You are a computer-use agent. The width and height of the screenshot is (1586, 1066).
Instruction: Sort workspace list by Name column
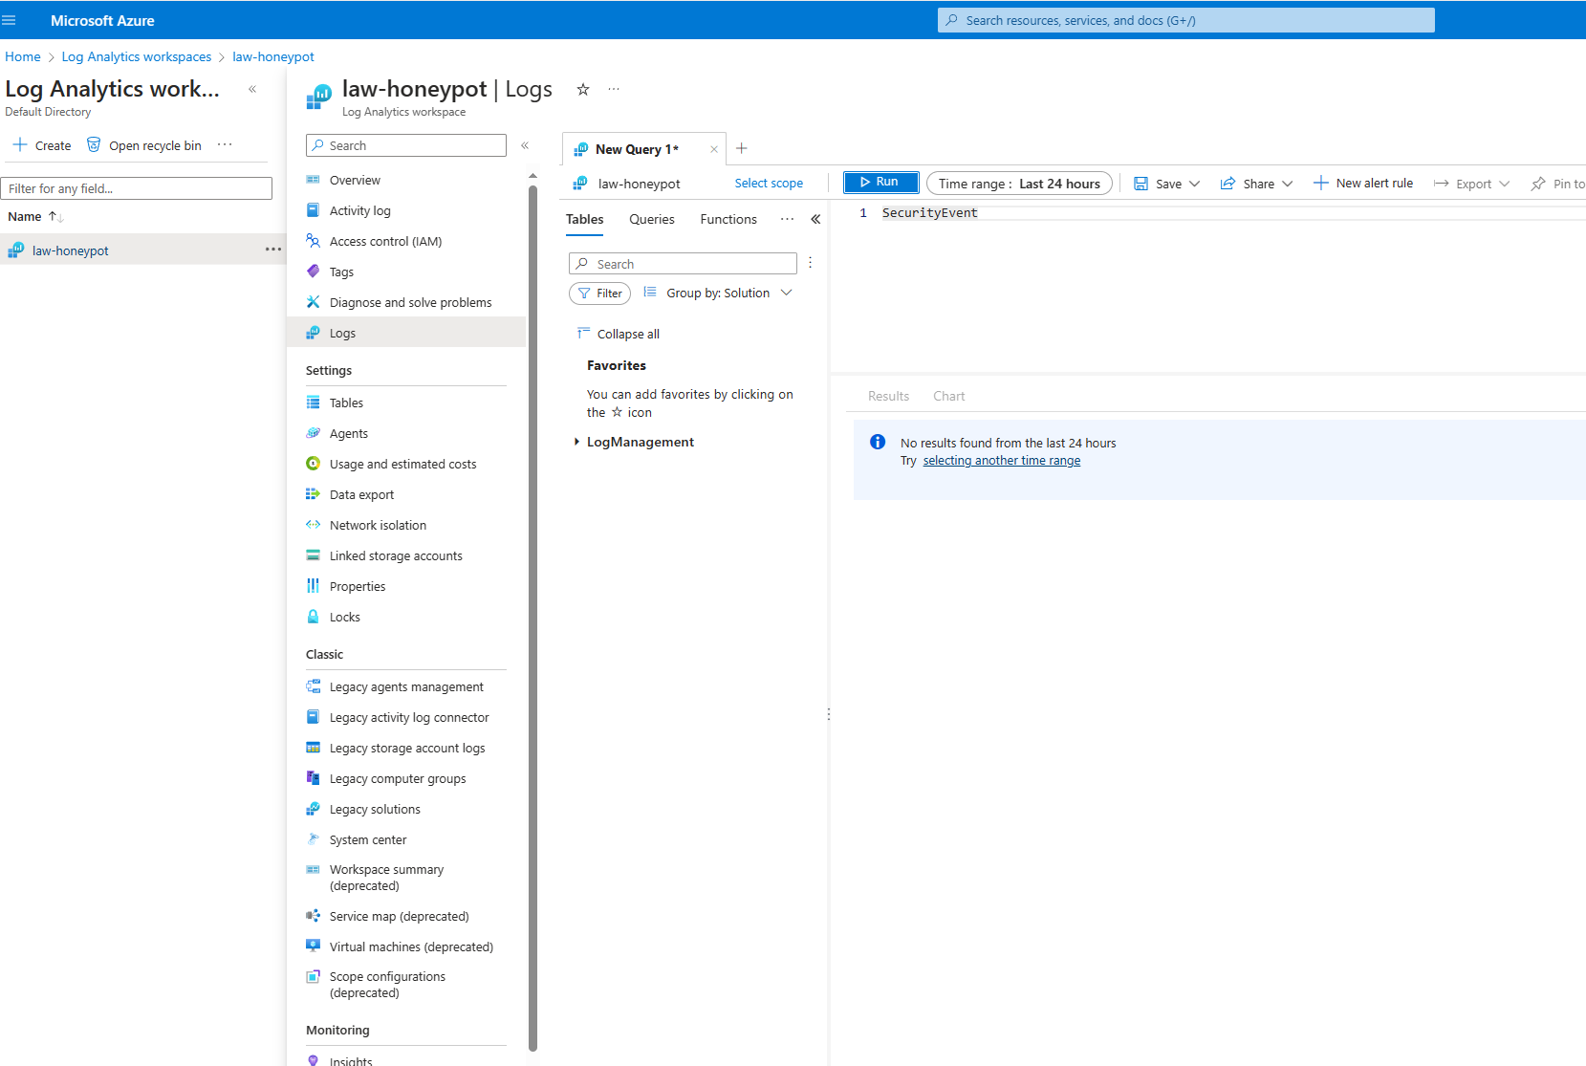pos(35,217)
